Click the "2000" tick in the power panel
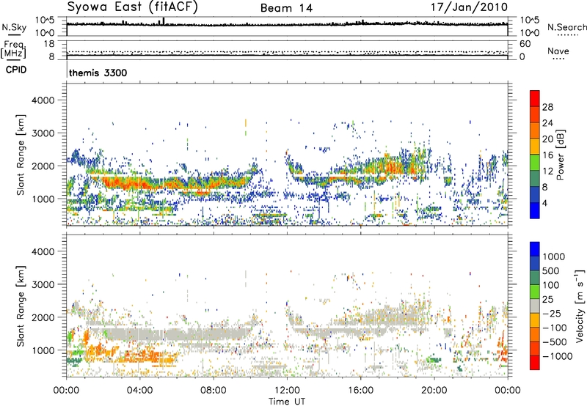 tap(43, 166)
